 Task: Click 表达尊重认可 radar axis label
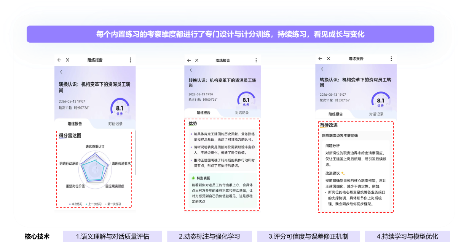(x=95, y=146)
